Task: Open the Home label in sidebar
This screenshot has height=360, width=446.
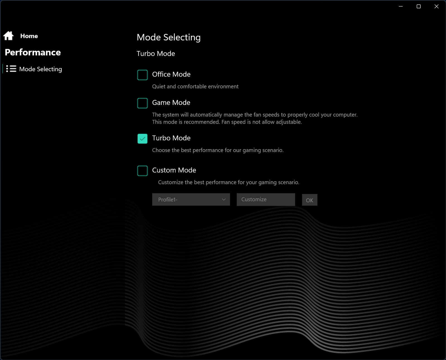Action: pyautogui.click(x=29, y=36)
